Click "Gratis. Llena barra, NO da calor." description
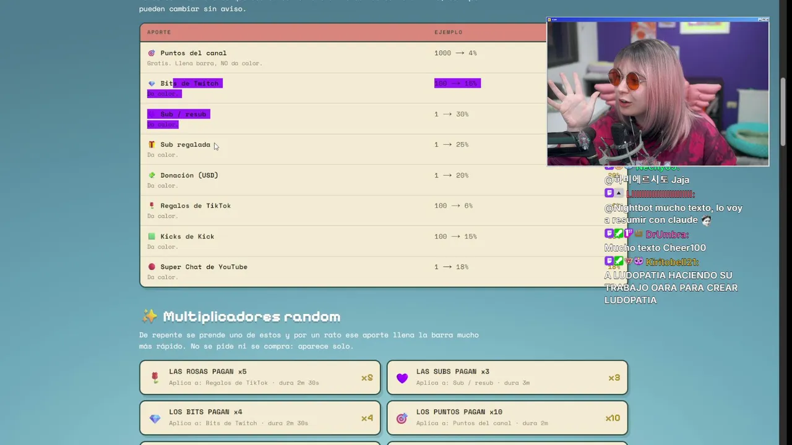792x445 pixels. (205, 63)
